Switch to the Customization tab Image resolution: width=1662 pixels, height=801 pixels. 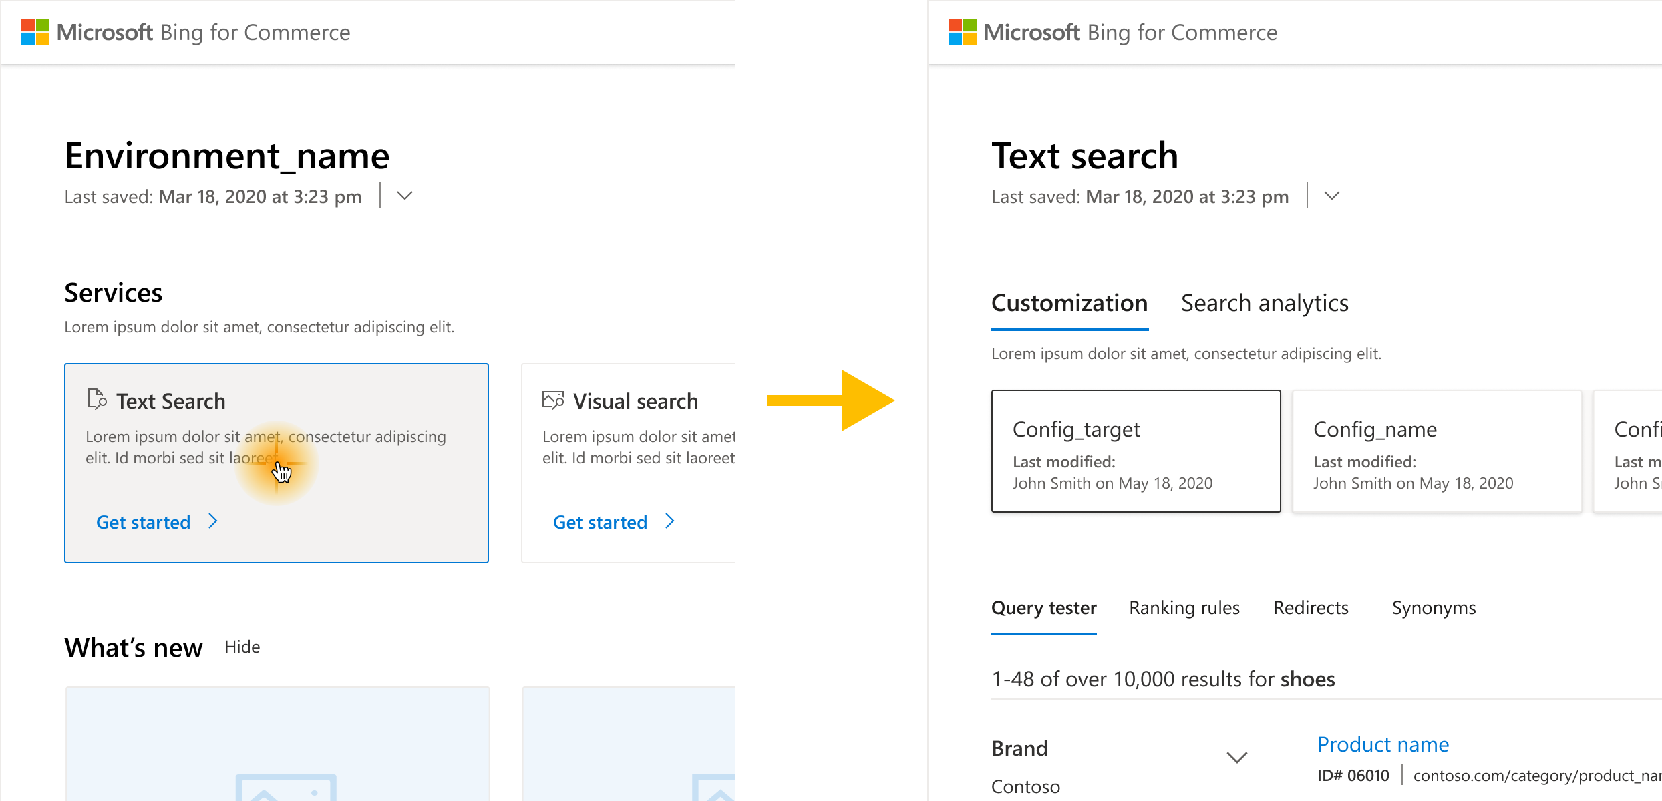[x=1069, y=304]
